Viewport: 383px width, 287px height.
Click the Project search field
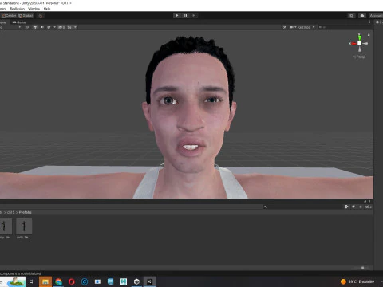(302, 206)
